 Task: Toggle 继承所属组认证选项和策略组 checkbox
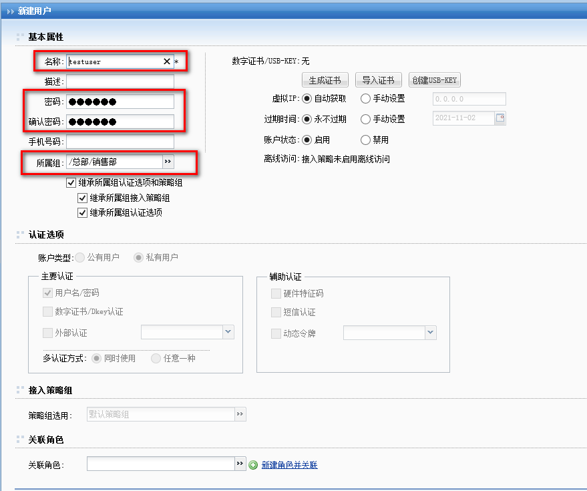pyautogui.click(x=71, y=183)
